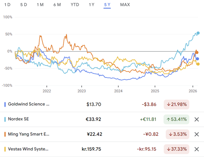Open the Nordex SE stock name

coord(18,119)
